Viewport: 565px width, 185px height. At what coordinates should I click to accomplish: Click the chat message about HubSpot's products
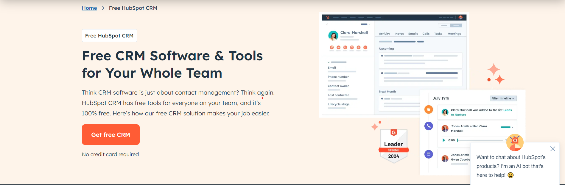(511, 166)
